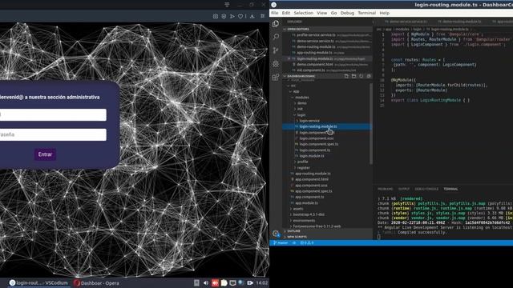
Task: Click the Opera send-to-flow arrow icon
Action: (x=232, y=16)
